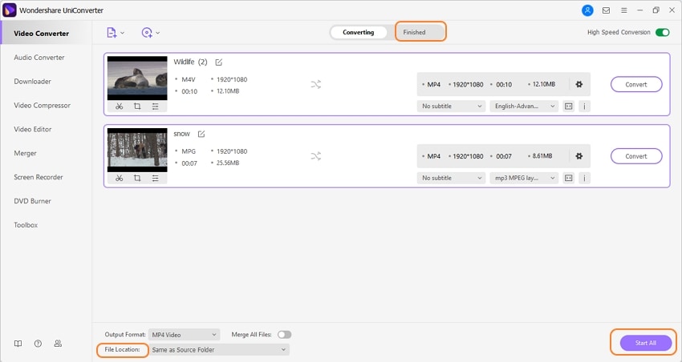Rename the Wildlife (2) video
This screenshot has height=362, width=682.
click(x=219, y=62)
